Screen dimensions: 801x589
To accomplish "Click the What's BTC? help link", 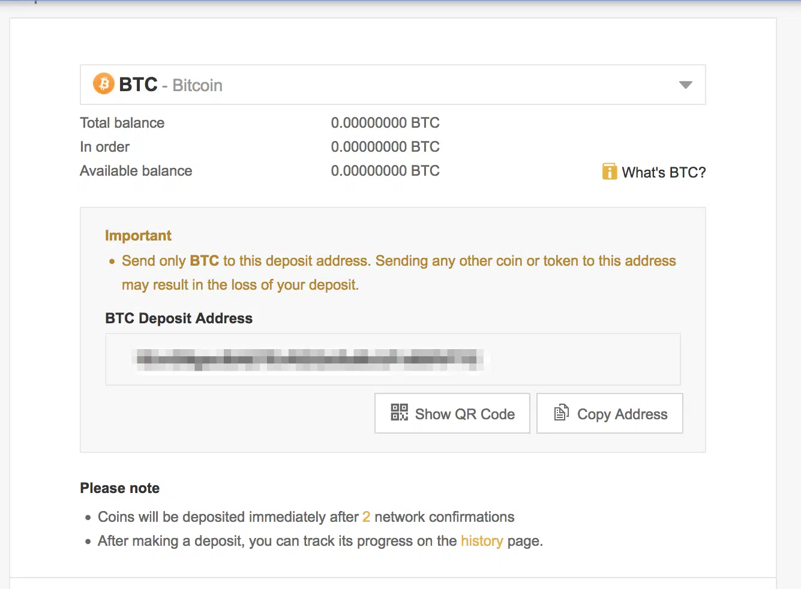I will 664,172.
